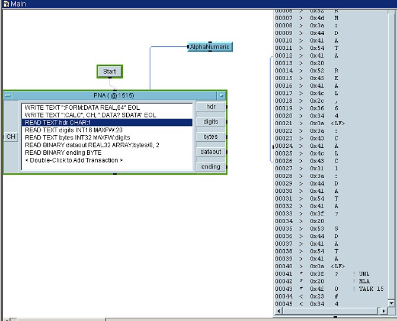Click the ending output terminal

tap(210, 167)
